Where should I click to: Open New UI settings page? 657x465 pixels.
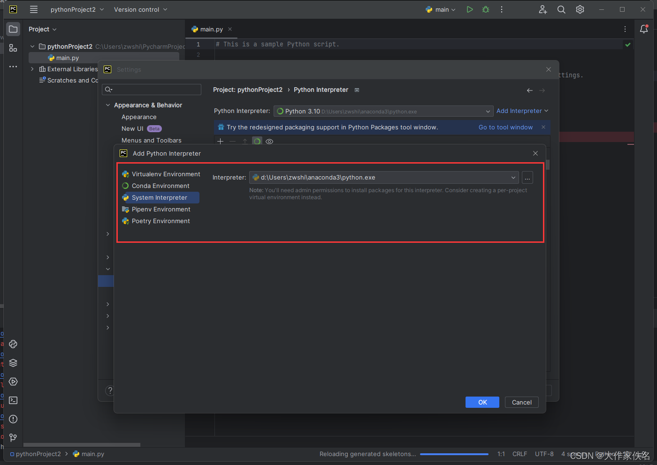[132, 129]
